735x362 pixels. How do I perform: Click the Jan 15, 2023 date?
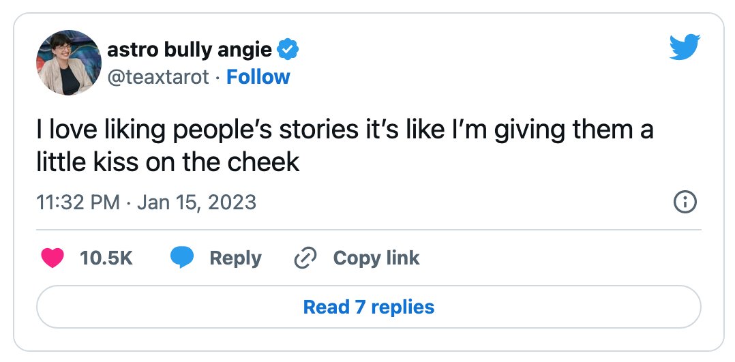click(x=197, y=202)
